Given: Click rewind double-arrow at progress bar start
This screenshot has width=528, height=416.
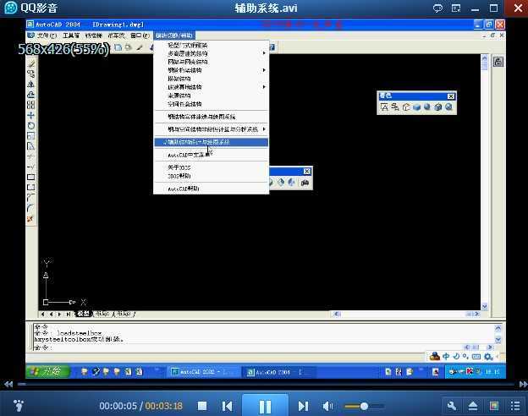Looking at the screenshot, I should pos(8,384).
